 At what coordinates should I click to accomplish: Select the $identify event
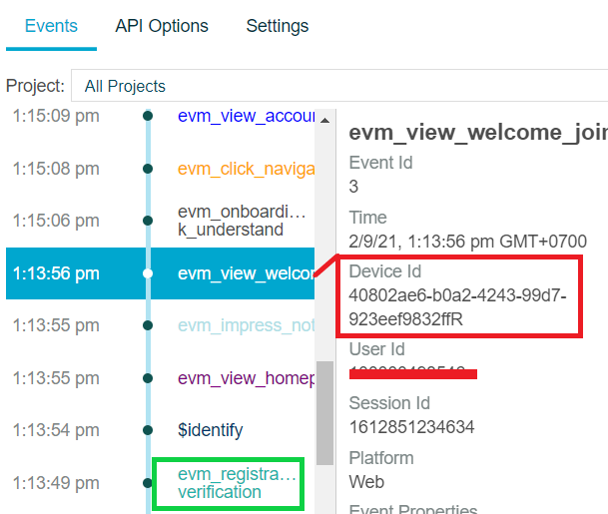coord(211,430)
